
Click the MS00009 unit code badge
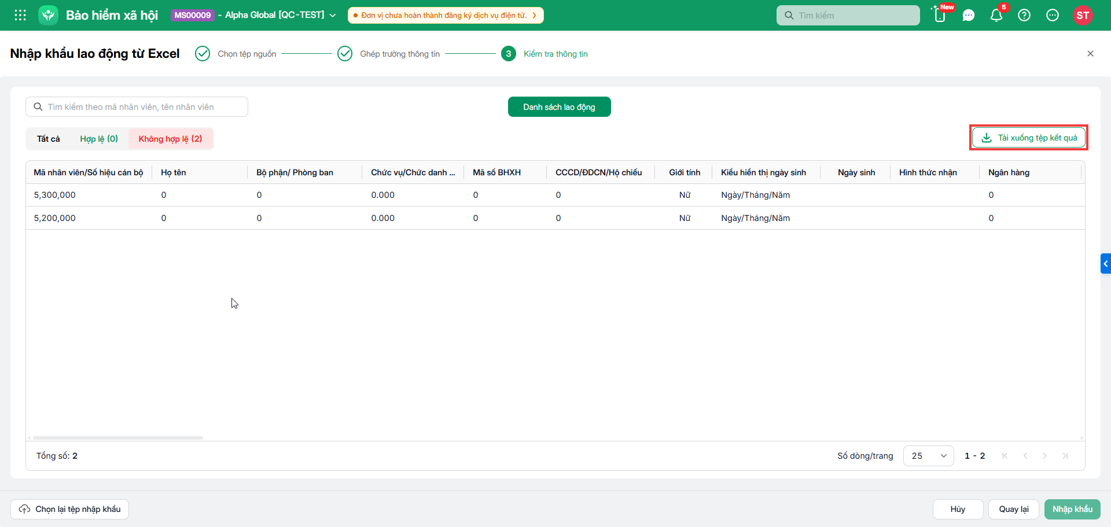(193, 15)
